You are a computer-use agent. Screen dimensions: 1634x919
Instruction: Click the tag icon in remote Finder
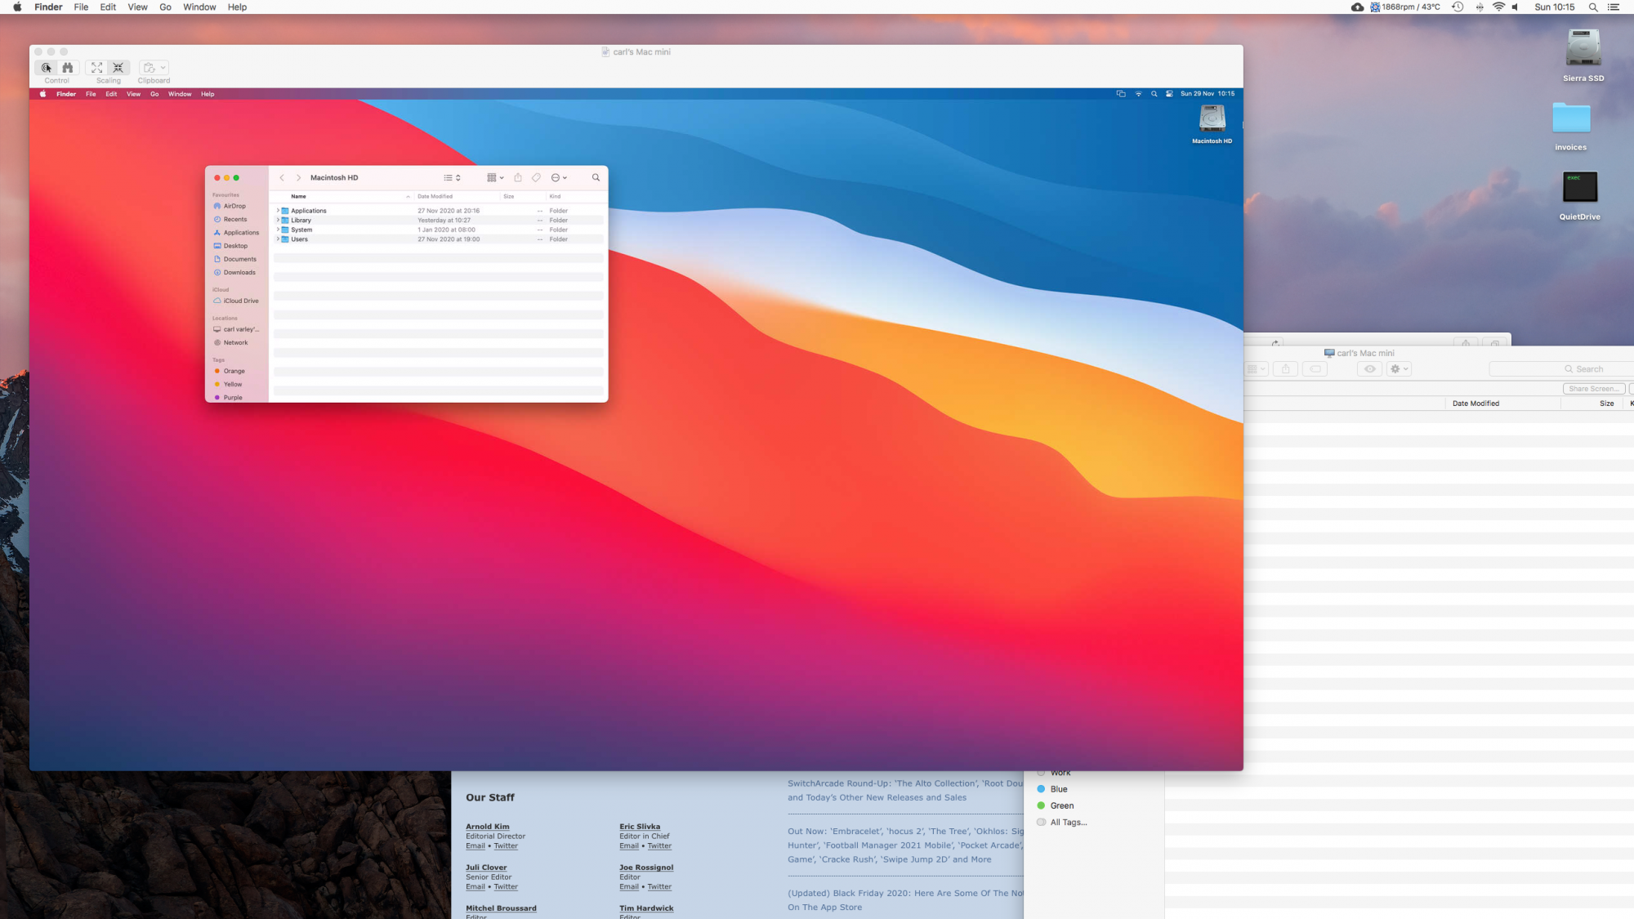(x=537, y=177)
